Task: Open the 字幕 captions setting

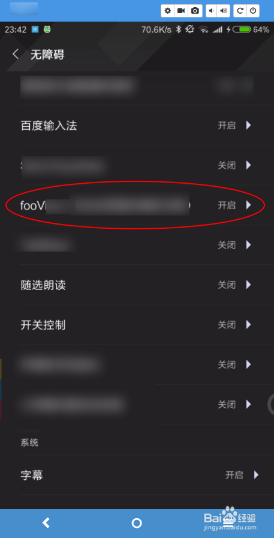Action: tap(137, 475)
